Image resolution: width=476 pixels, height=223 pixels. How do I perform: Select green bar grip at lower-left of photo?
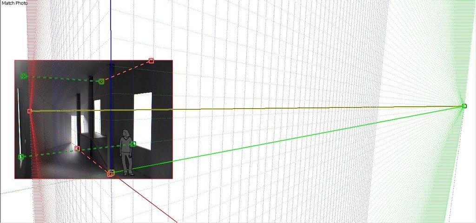coord(21,157)
